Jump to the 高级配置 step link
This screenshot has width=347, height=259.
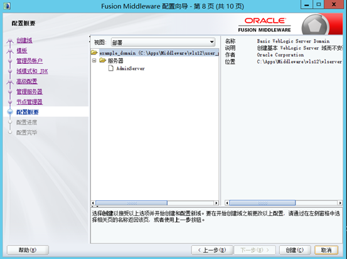(x=27, y=81)
